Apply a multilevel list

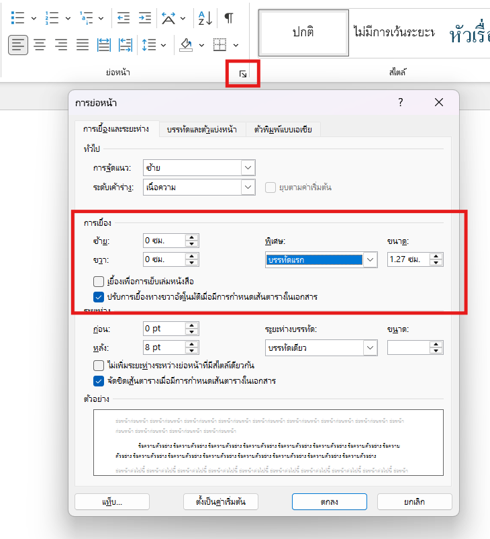86,18
